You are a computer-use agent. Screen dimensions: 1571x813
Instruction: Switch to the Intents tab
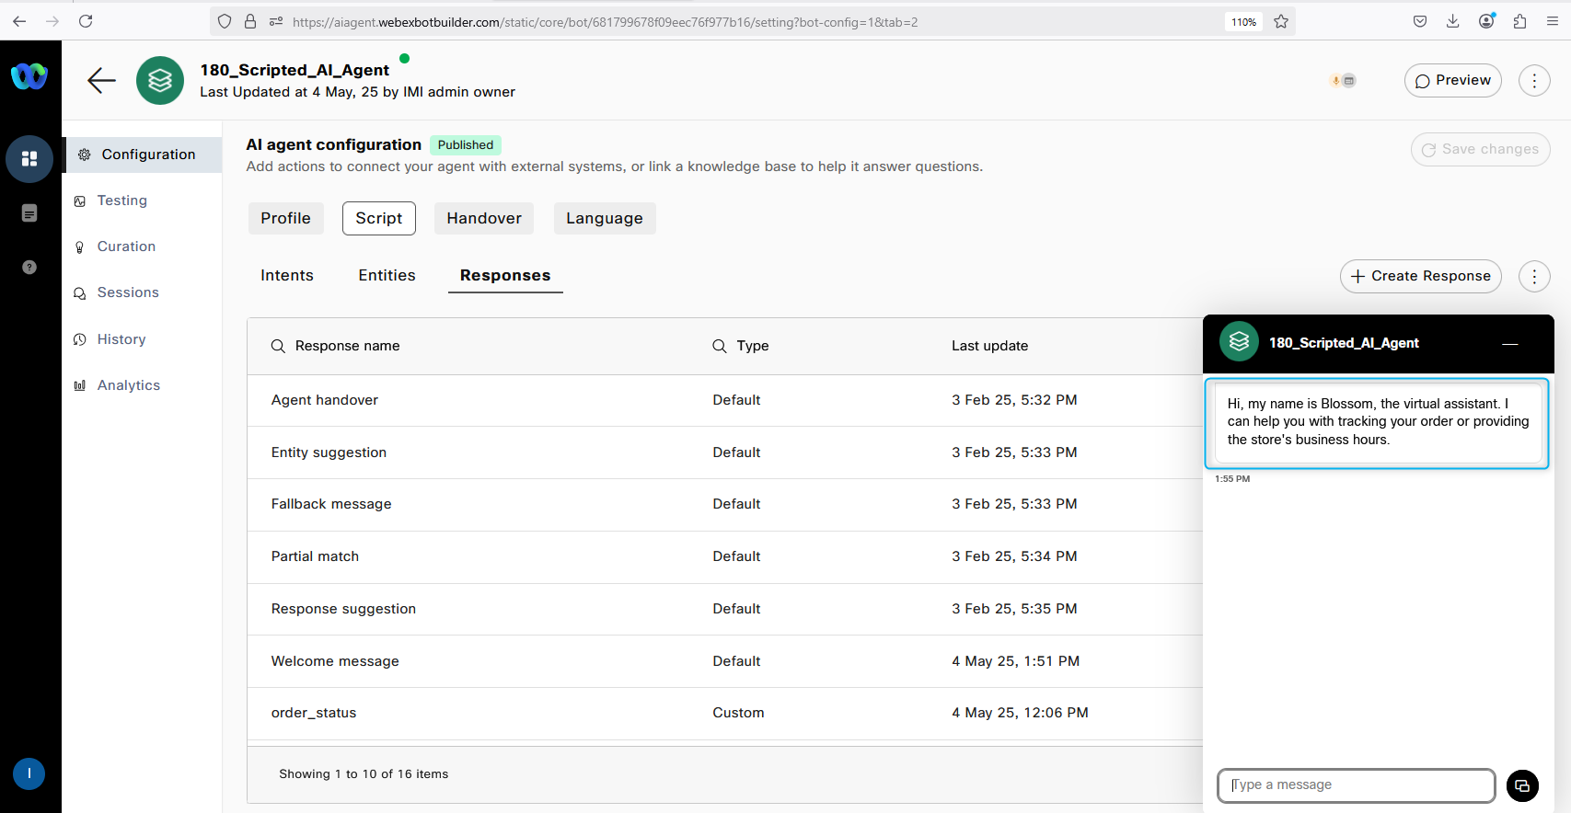[287, 275]
